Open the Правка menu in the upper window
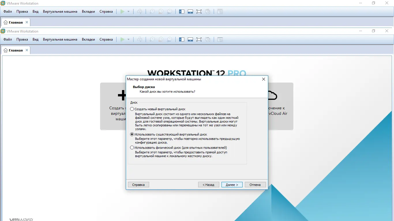The image size is (394, 221). 22,12
